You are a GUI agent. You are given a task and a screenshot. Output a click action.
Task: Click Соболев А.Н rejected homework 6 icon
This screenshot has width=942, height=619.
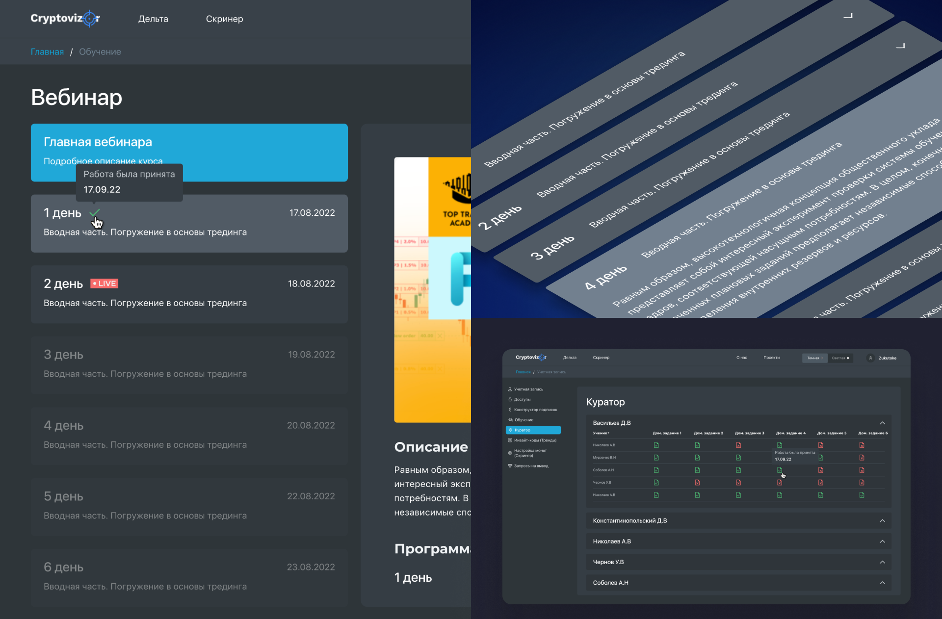pos(862,470)
